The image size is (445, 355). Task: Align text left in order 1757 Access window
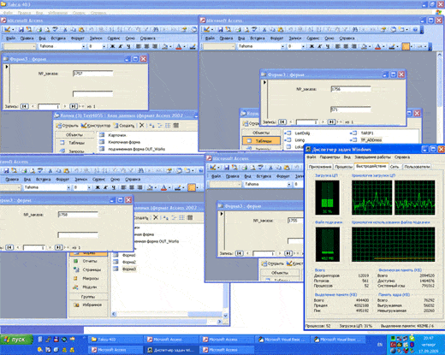pyautogui.click(x=139, y=46)
